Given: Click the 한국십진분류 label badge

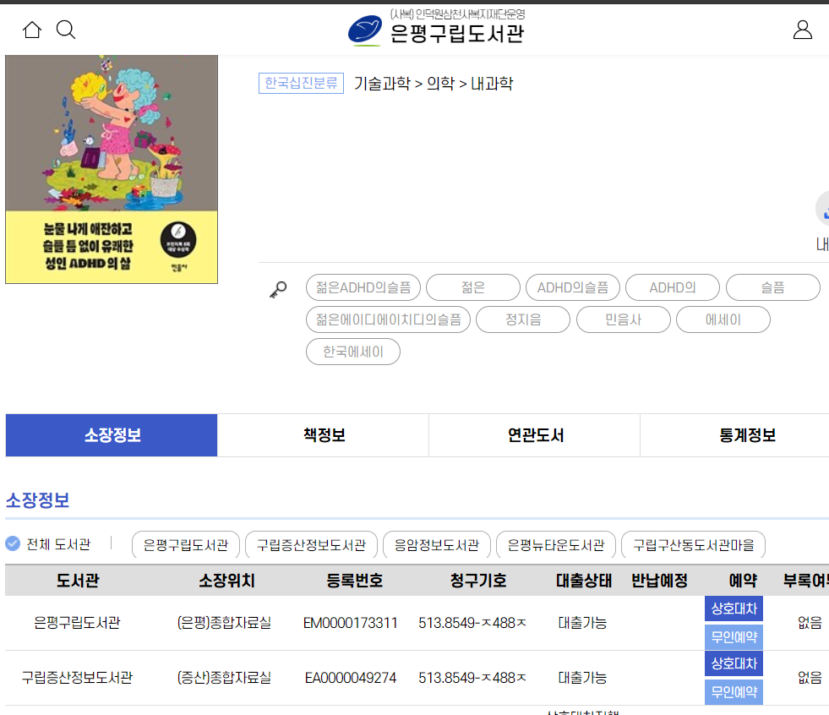Looking at the screenshot, I should (x=301, y=83).
